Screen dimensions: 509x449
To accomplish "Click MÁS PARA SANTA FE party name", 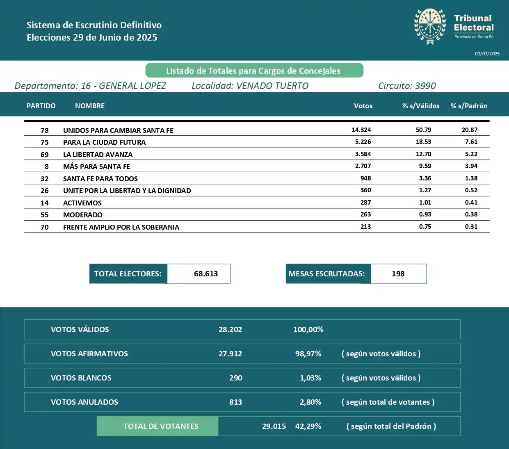I will coord(96,166).
